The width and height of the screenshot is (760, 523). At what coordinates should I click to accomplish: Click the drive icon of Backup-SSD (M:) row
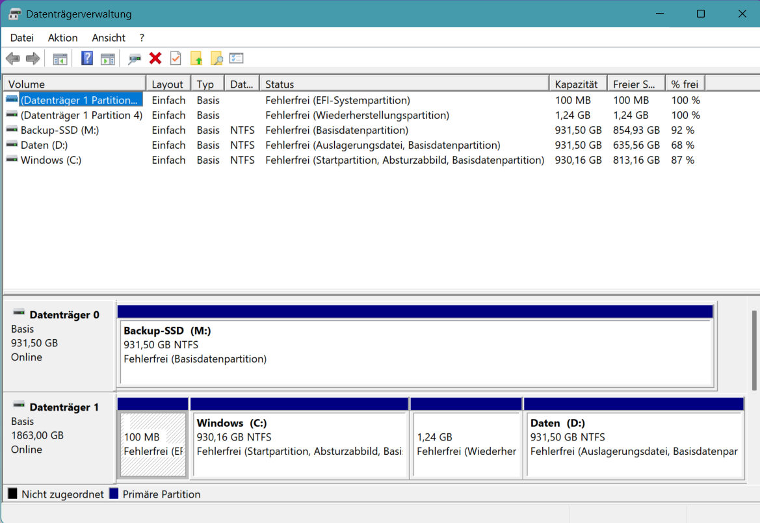(12, 130)
